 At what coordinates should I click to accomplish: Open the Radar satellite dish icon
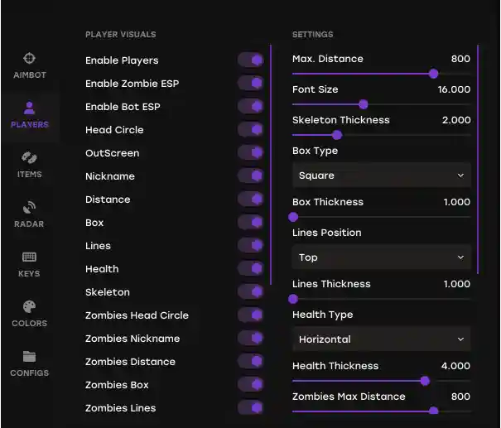[29, 207]
